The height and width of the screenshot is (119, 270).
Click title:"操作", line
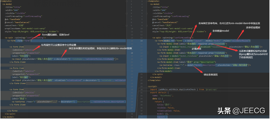coord(164,104)
